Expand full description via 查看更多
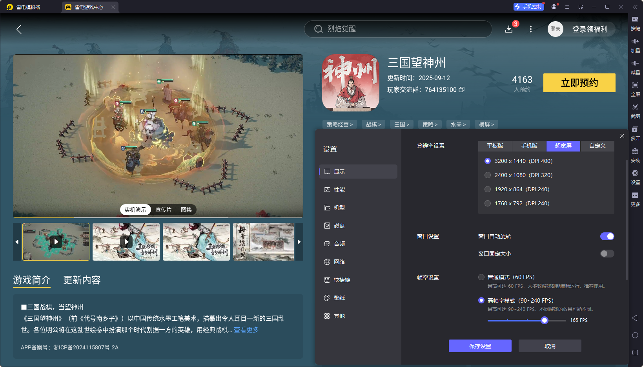Viewport: 643px width, 367px height. click(246, 330)
